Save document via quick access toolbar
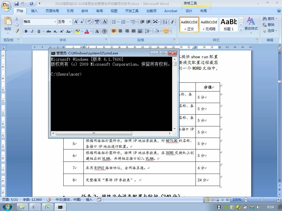The width and height of the screenshot is (282, 211). tap(17, 3)
